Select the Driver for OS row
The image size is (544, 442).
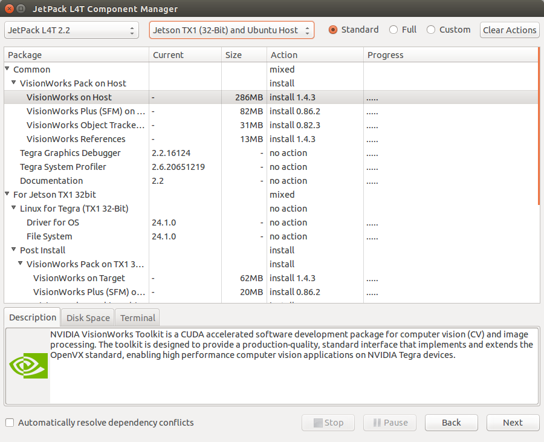click(x=271, y=222)
